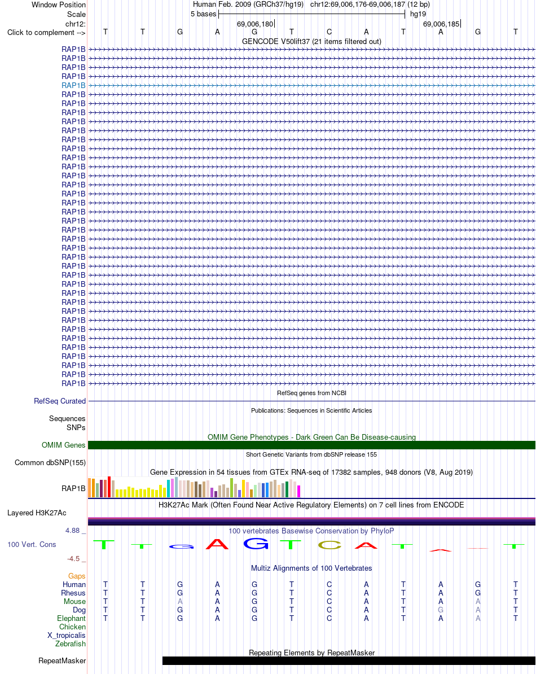Screen dimensions: 536x674
Task: Click the 69,006,185 ruler coordinate
Action: coord(441,24)
